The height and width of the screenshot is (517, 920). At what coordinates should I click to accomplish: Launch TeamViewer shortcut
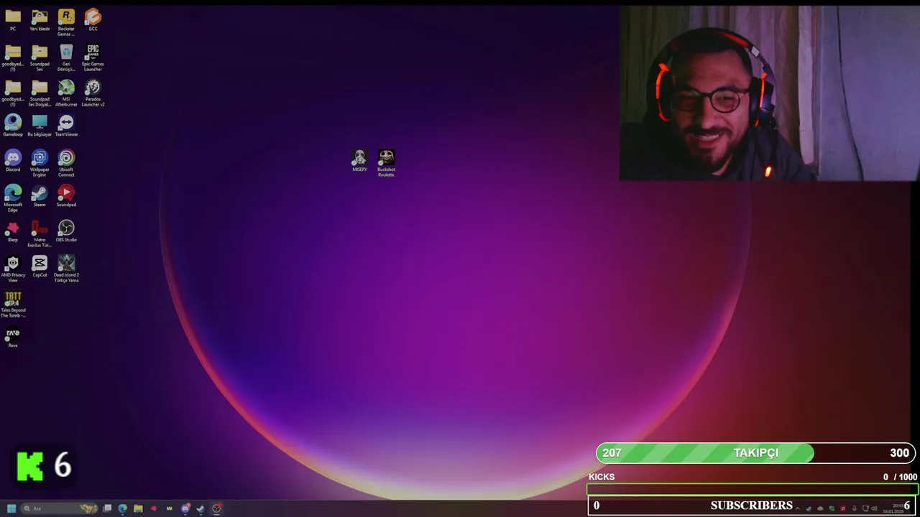coord(66,125)
